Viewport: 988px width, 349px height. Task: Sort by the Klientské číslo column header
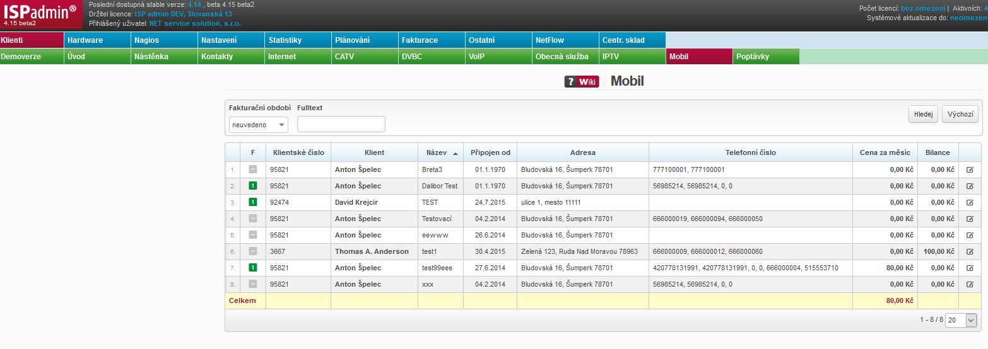[x=298, y=152]
